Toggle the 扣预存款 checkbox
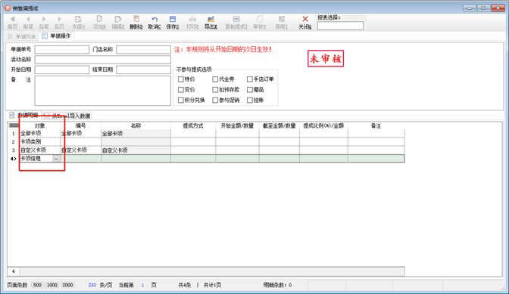 point(215,90)
